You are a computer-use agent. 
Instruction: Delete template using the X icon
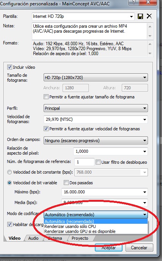coord(149,16)
